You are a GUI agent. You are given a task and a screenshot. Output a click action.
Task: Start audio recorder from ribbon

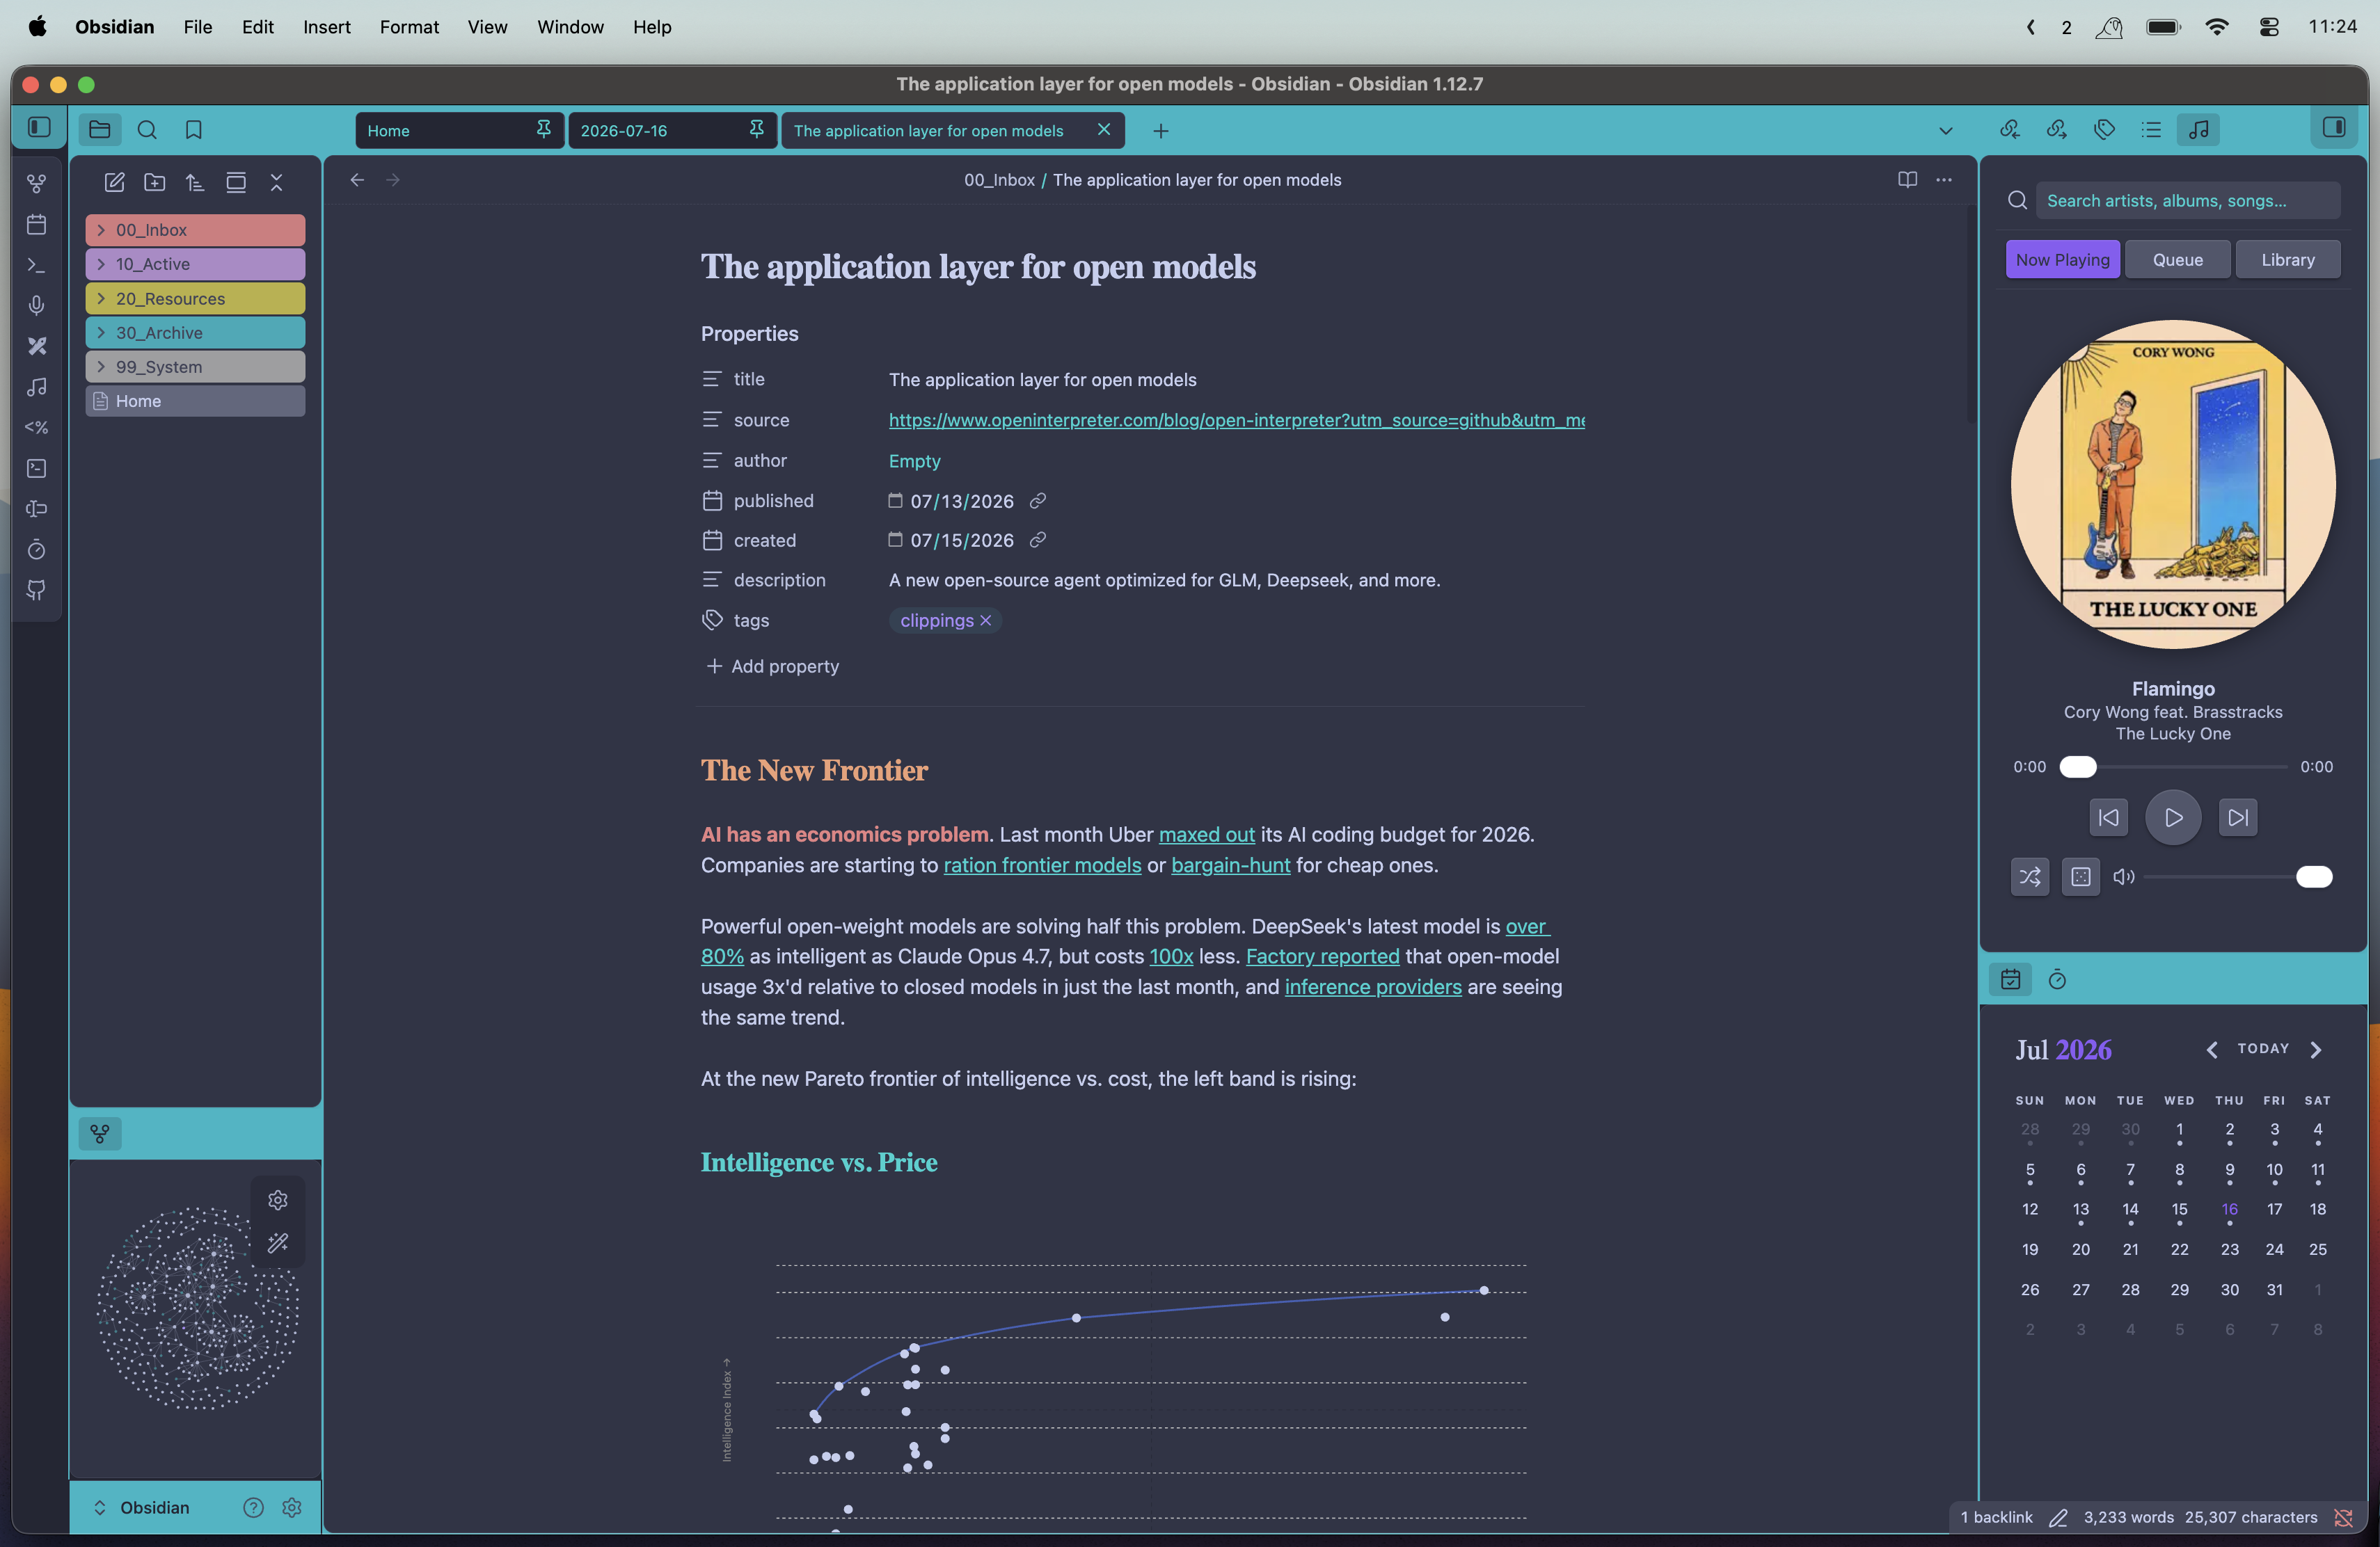pyautogui.click(x=37, y=306)
